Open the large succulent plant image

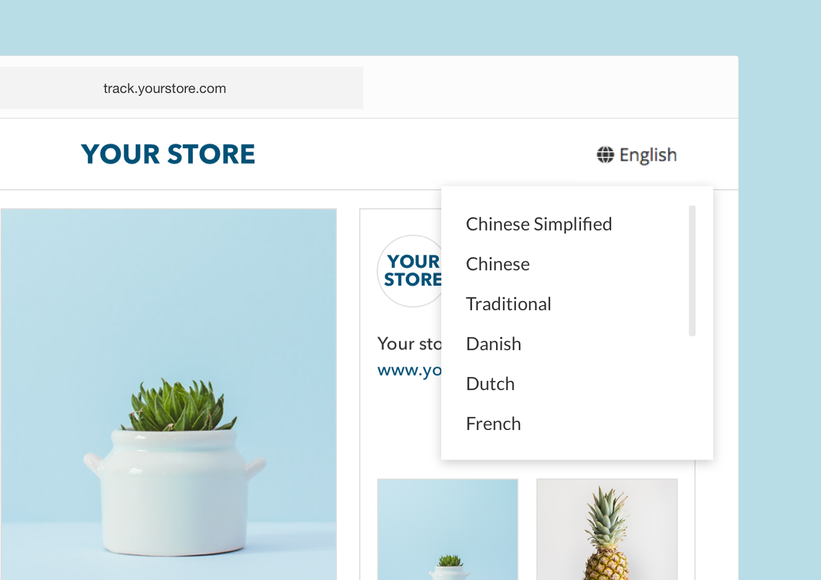tap(168, 394)
